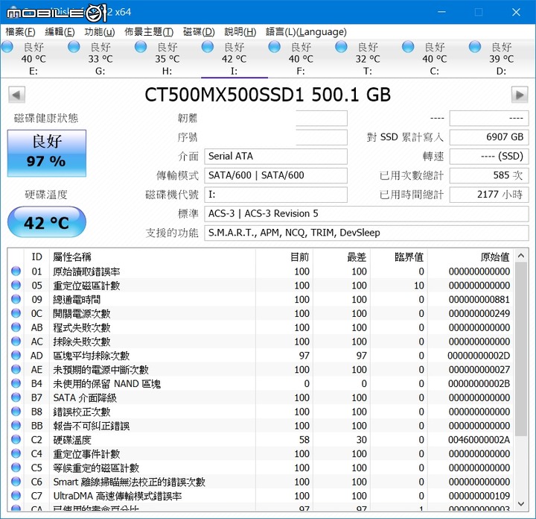The height and width of the screenshot is (519, 536).
Task: Select drive F: disk tab
Action: [301, 59]
